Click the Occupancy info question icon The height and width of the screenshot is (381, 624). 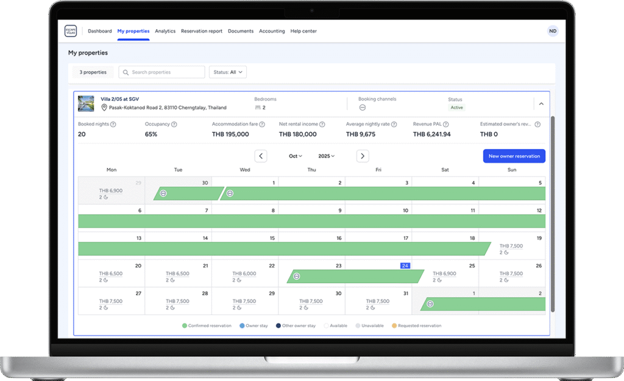174,124
